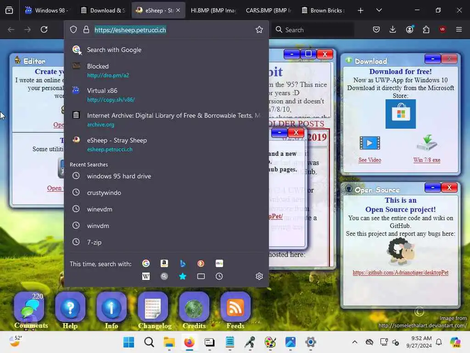This screenshot has width=470, height=353.
Task: Minimize the Open Source page window
Action: 432,188
